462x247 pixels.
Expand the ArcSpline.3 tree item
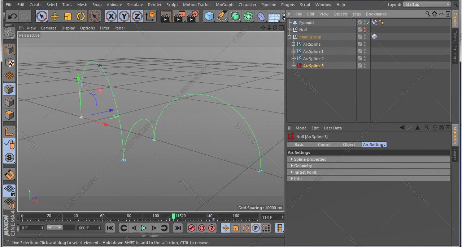coord(293,65)
